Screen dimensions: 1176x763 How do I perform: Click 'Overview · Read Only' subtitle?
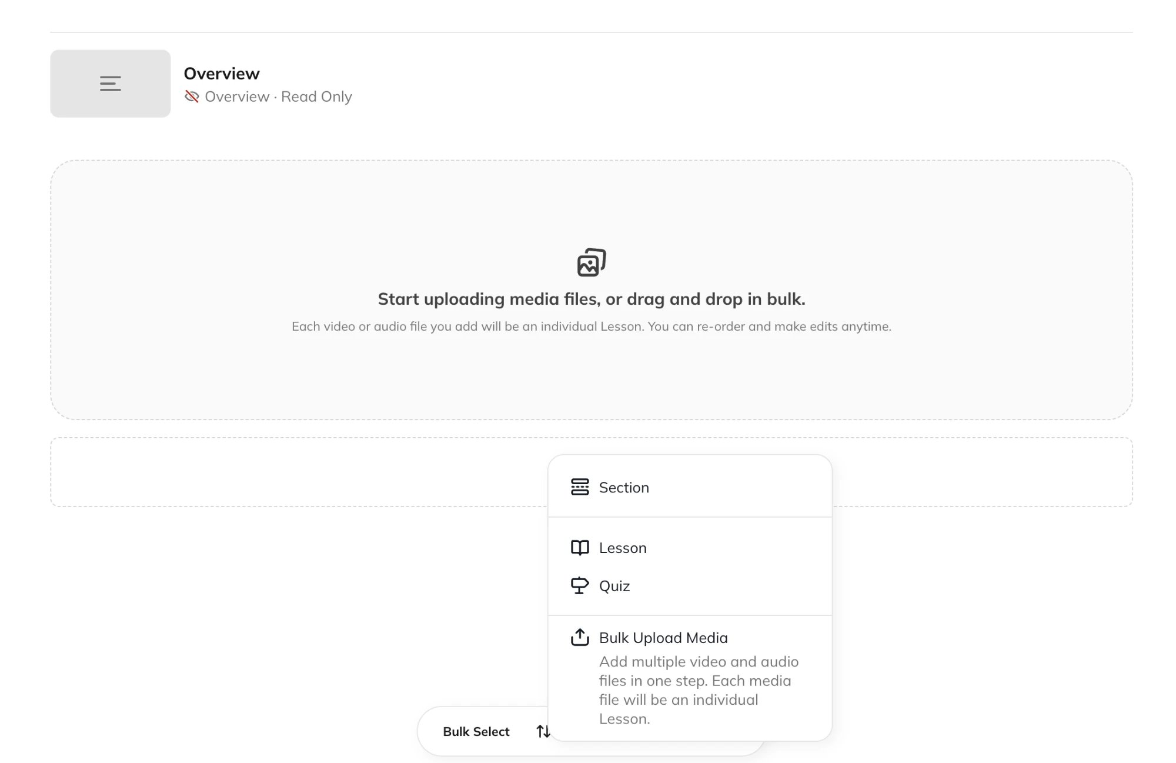pos(278,96)
